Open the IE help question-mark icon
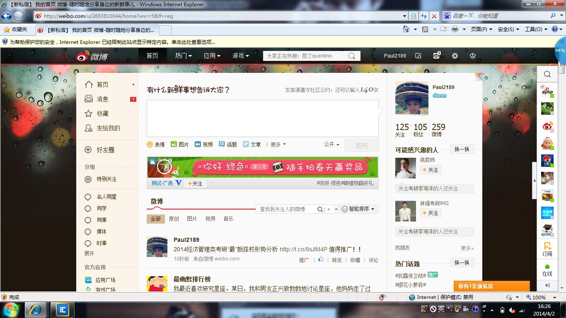Image resolution: width=566 pixels, height=318 pixels. (x=555, y=29)
